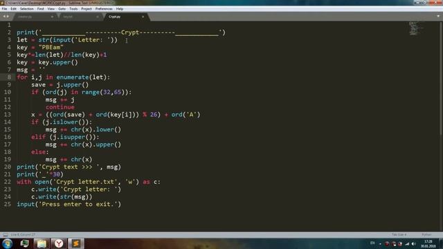This screenshot has width=443, height=249.
Task: Open the Preferences menu
Action: (104, 9)
